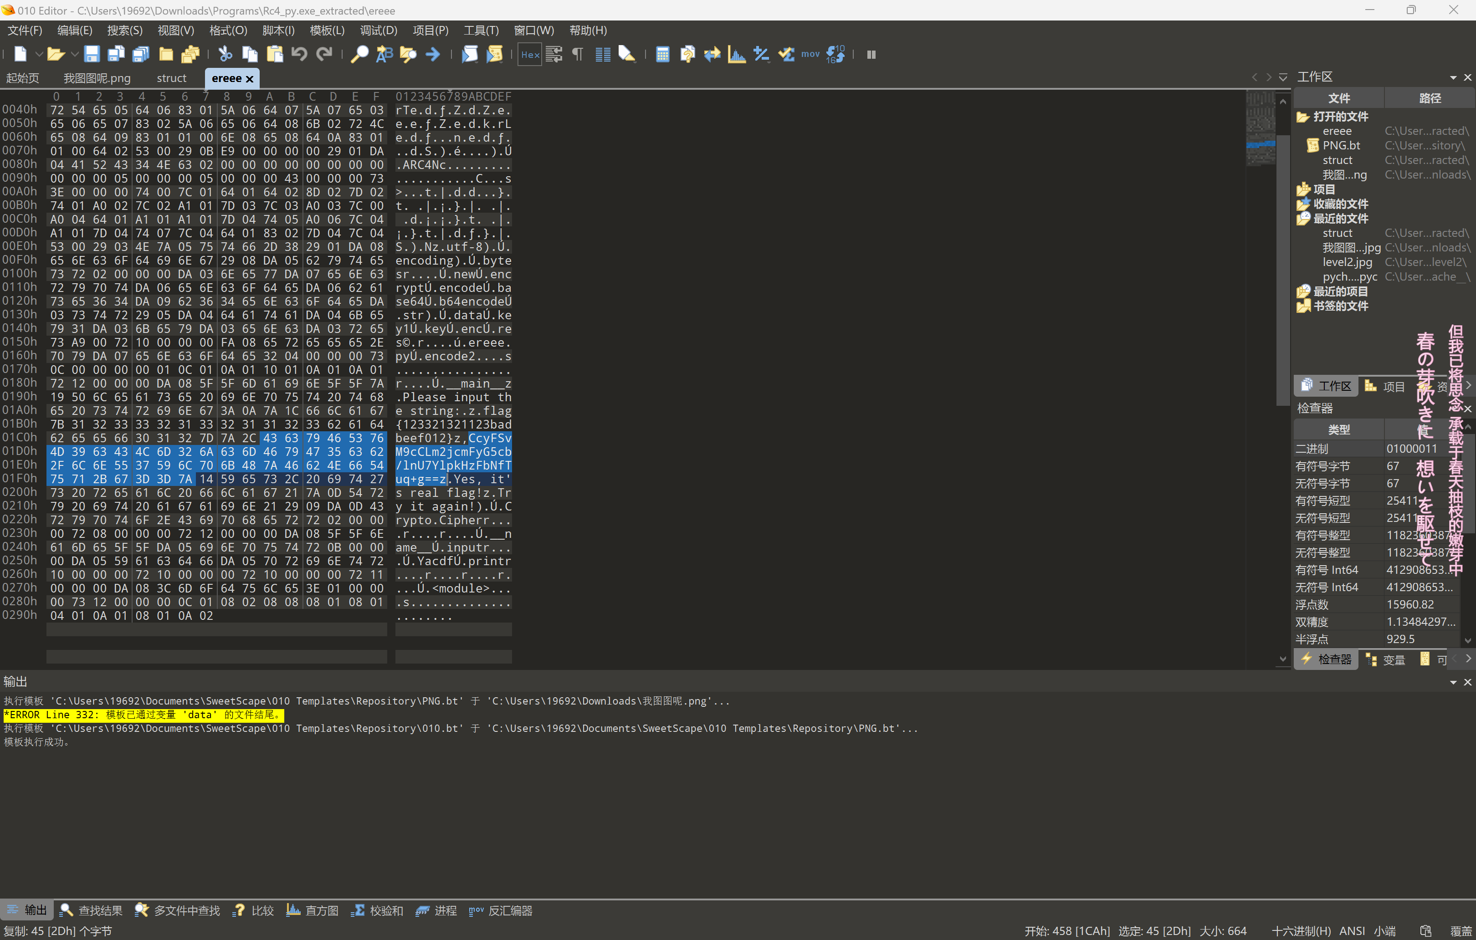Toggle show whitespace pilcrow button

[x=577, y=55]
